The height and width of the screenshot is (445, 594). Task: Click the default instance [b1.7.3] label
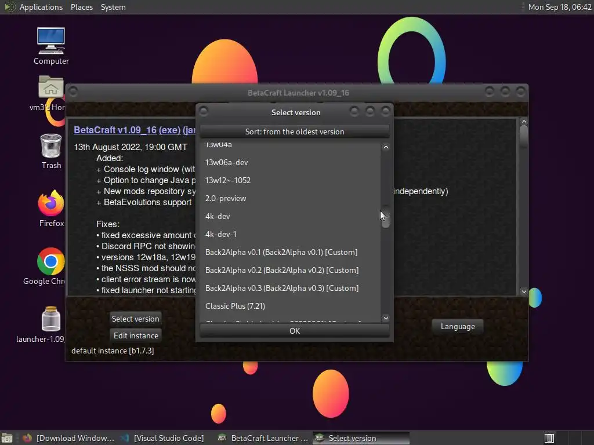coord(113,351)
